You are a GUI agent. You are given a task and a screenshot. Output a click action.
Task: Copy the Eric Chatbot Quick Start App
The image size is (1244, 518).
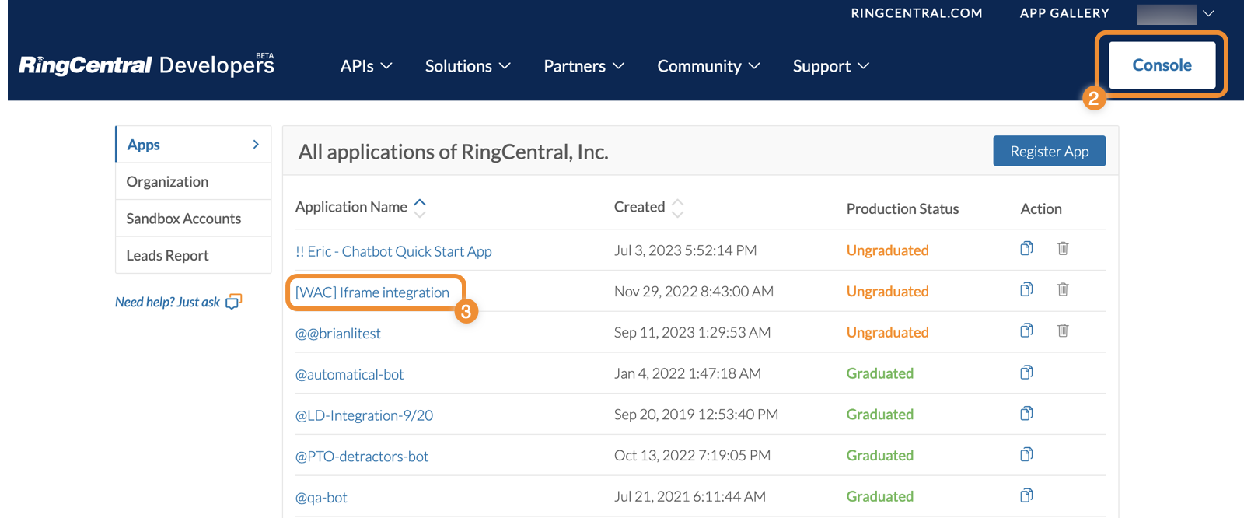(x=1026, y=249)
